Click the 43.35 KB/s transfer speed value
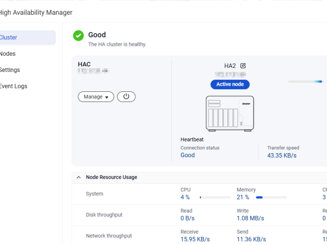 [x=282, y=156]
